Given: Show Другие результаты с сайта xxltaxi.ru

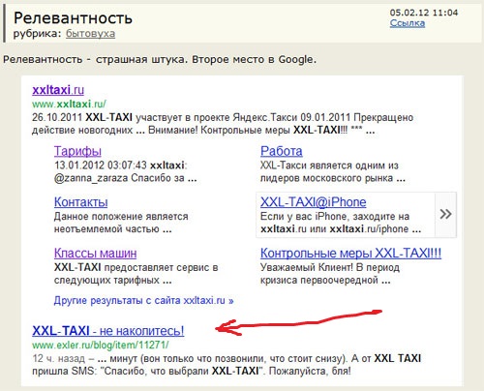Looking at the screenshot, I should coord(143,300).
